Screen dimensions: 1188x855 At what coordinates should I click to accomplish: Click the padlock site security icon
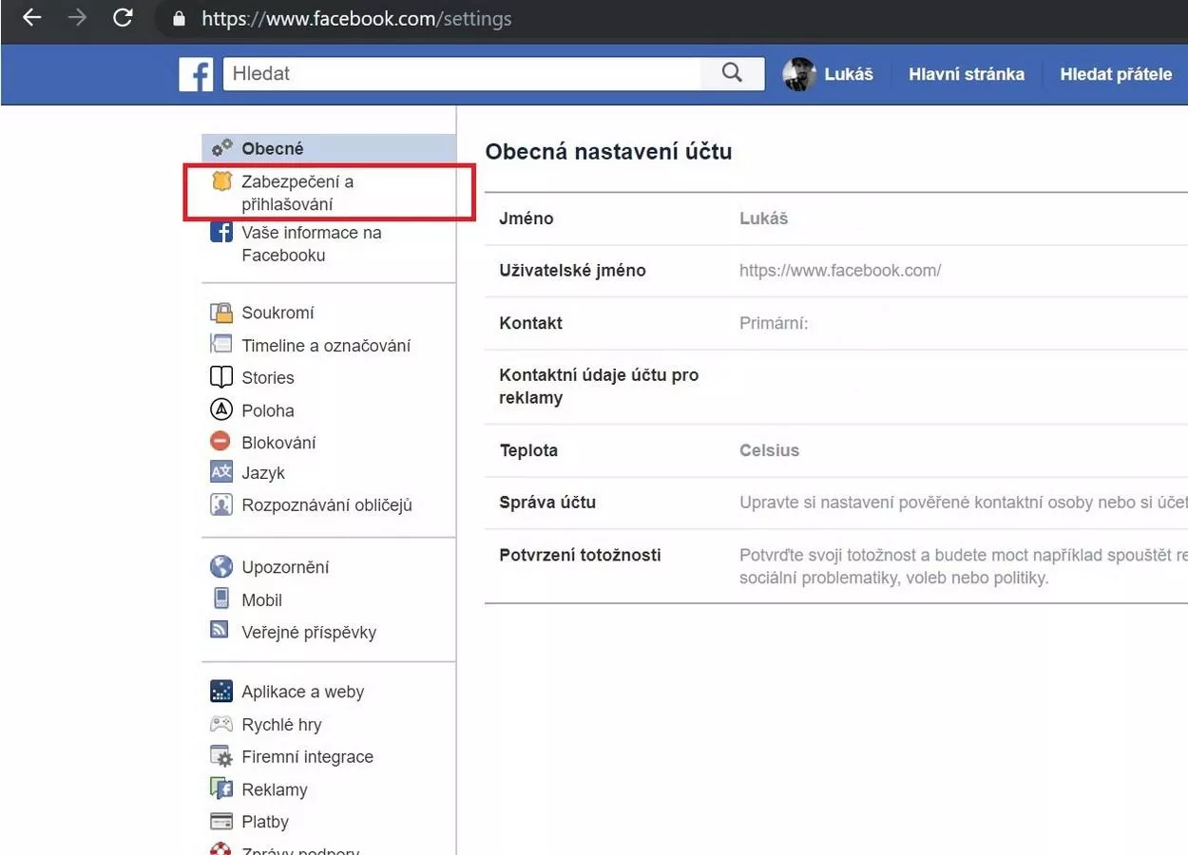(x=180, y=19)
